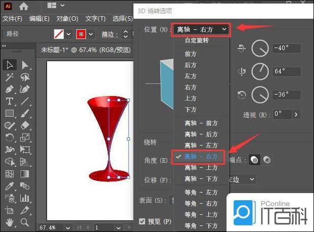Adjust the Y-axis rotation dial (64°)
Image resolution: width=314 pixels, height=232 pixels.
(260, 71)
